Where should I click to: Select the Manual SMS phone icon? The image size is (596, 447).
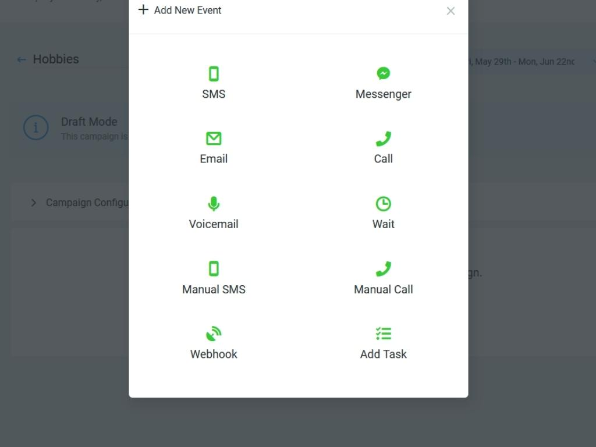coord(214,269)
